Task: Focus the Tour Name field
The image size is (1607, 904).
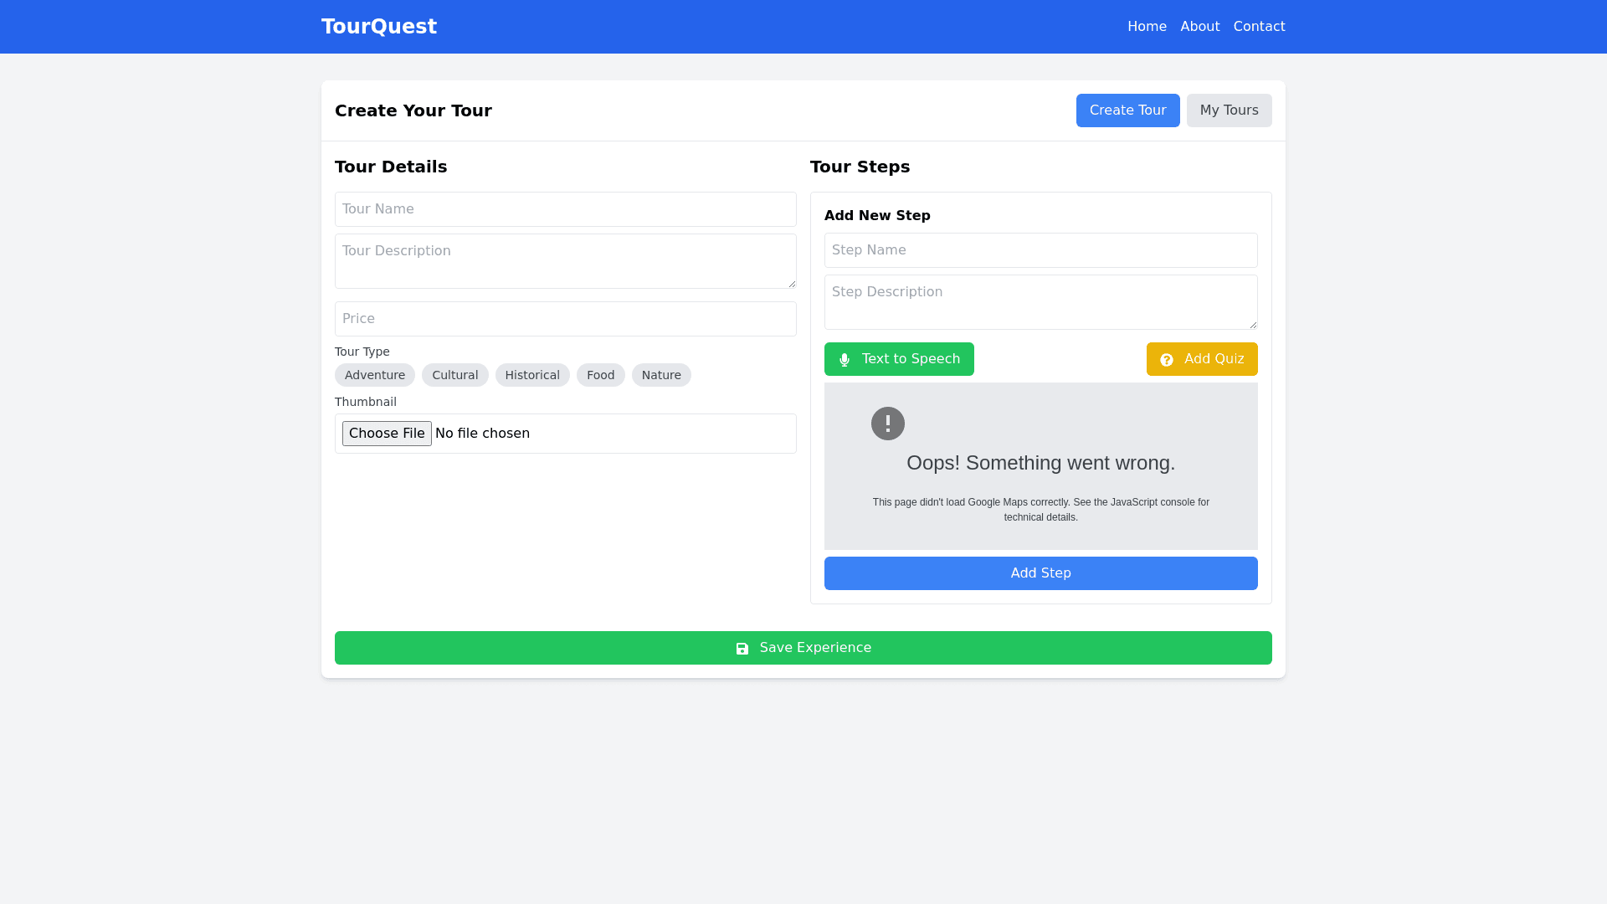Action: pos(565,209)
